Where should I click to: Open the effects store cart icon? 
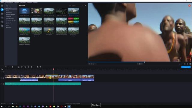point(85,5)
